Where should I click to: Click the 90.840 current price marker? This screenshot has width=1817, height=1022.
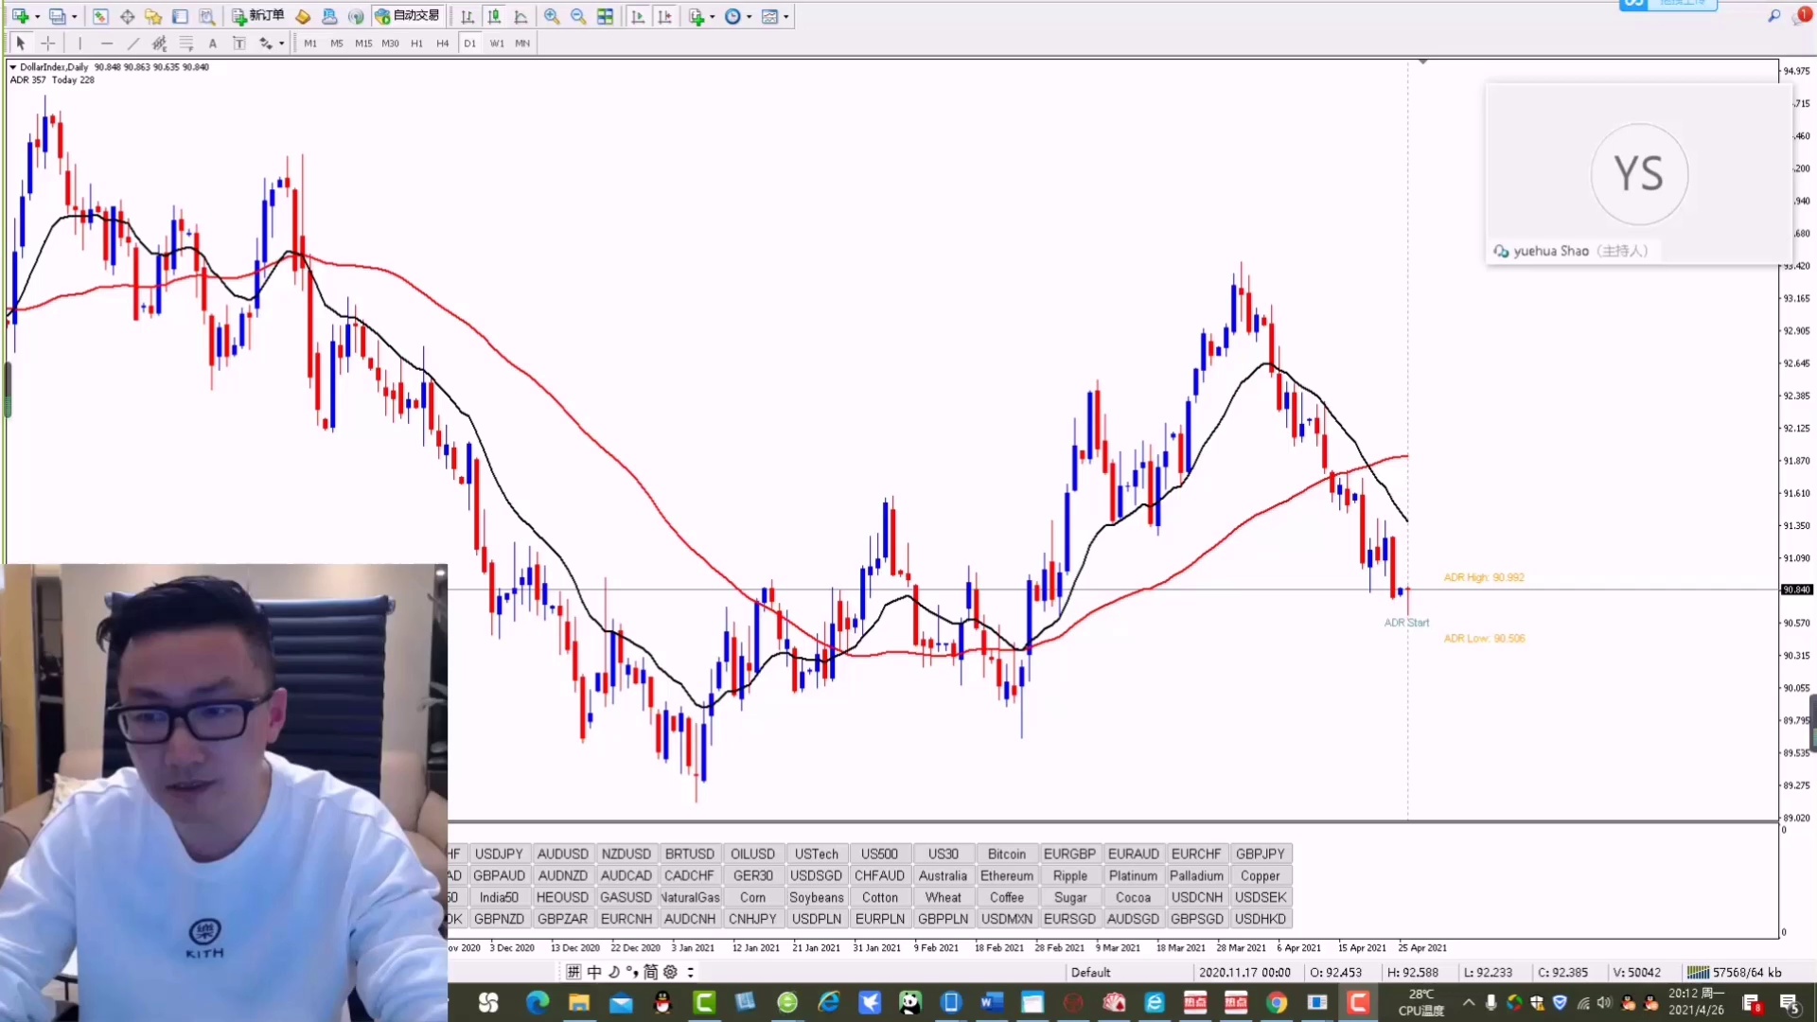1795,590
